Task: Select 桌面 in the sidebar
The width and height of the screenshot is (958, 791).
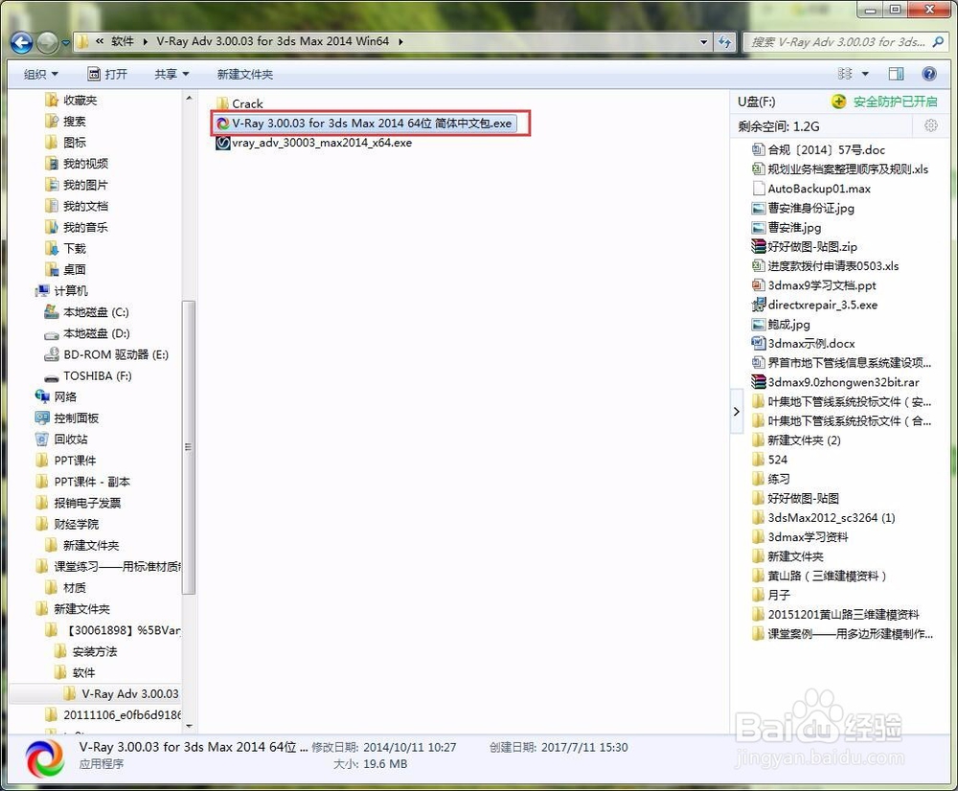Action: (65, 269)
